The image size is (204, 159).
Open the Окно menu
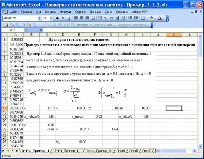coord(108,12)
